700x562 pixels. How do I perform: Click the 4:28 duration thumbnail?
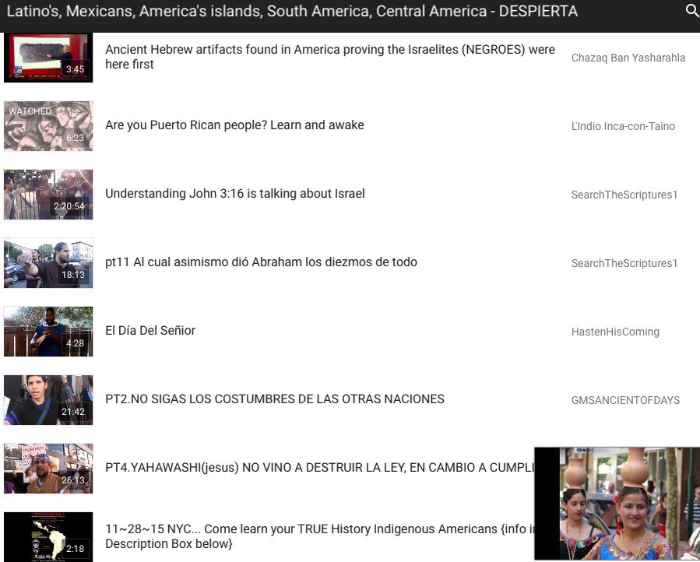(x=47, y=332)
